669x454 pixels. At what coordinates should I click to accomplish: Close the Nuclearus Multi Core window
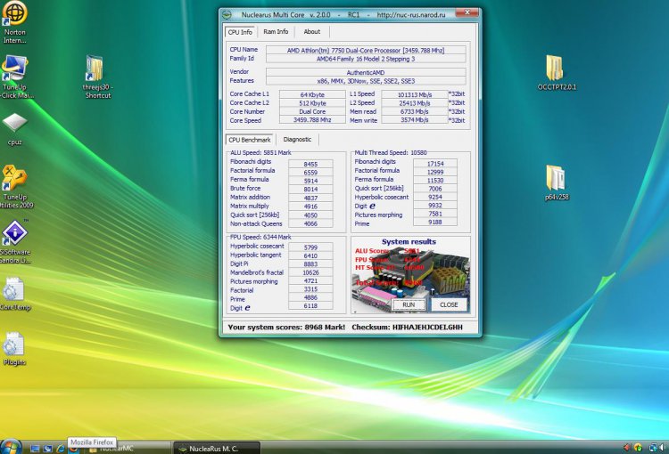pyautogui.click(x=467, y=12)
